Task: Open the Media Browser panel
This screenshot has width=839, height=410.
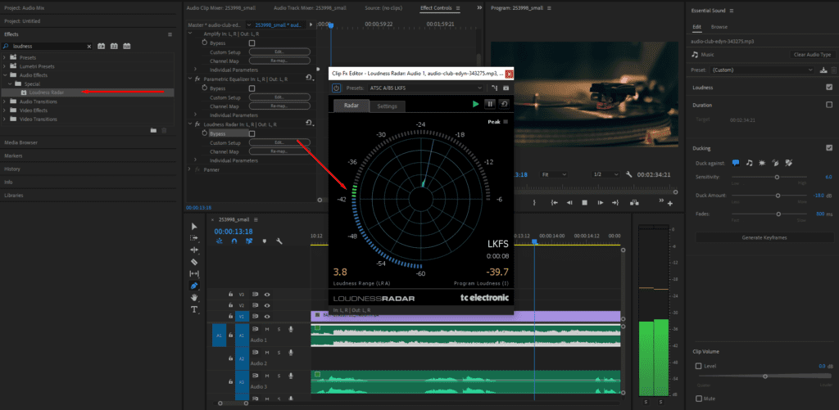Action: (20, 142)
